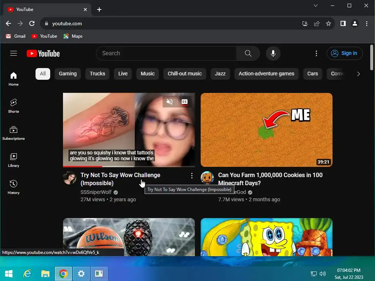Select the Jazz category chip
The height and width of the screenshot is (281, 375).
(220, 74)
